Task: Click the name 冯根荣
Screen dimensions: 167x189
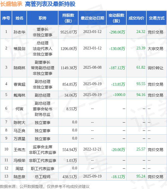Action: 19,161
